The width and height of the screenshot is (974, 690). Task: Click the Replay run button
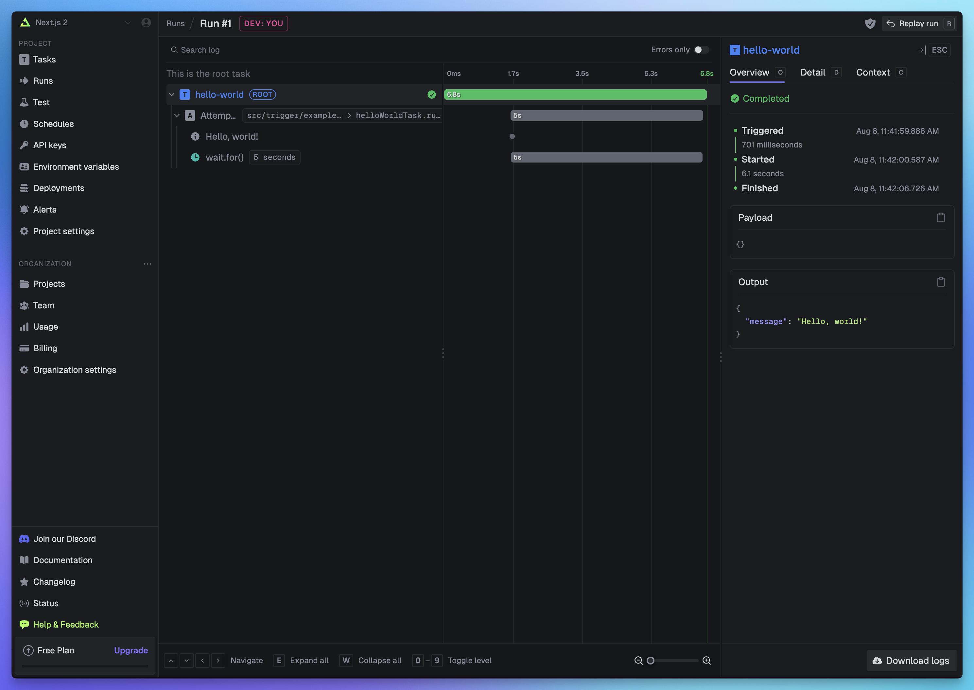(x=918, y=24)
